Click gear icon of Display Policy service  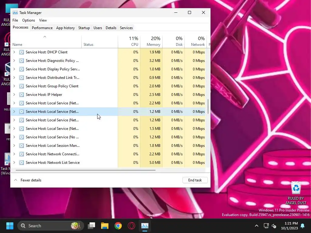(22, 69)
